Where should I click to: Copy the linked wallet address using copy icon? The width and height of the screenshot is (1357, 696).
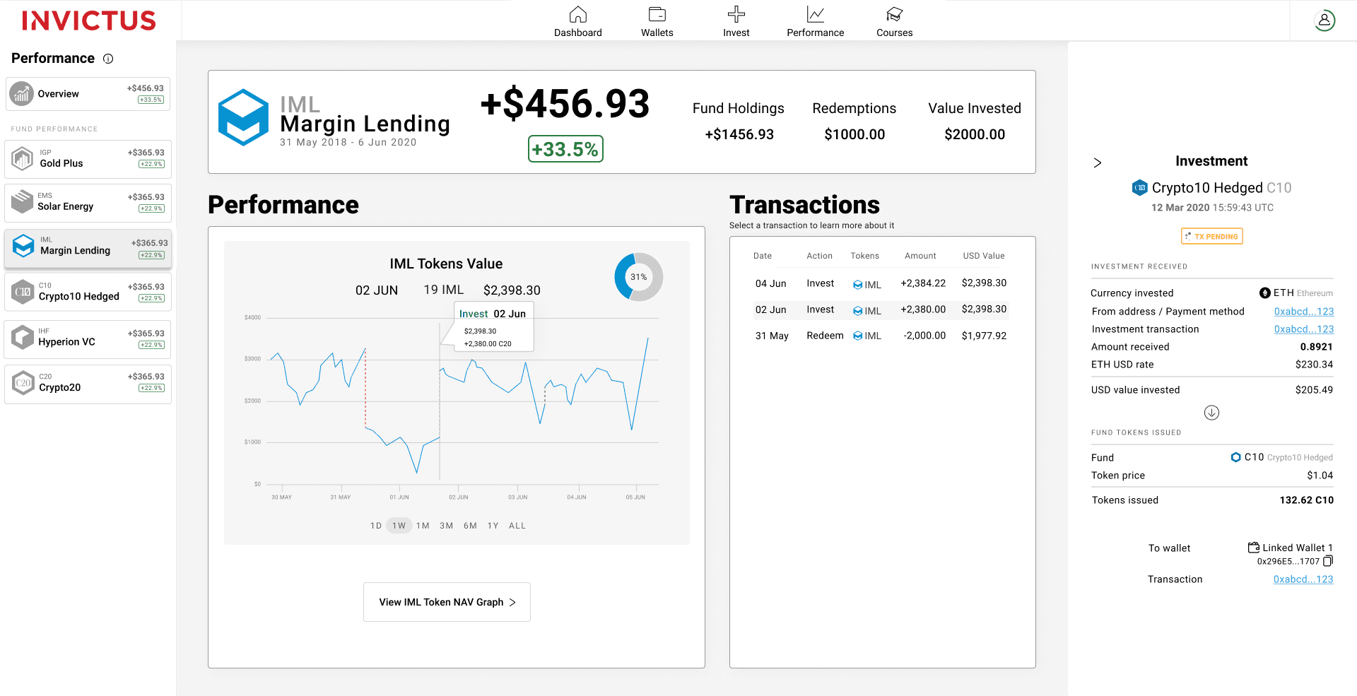1328,561
